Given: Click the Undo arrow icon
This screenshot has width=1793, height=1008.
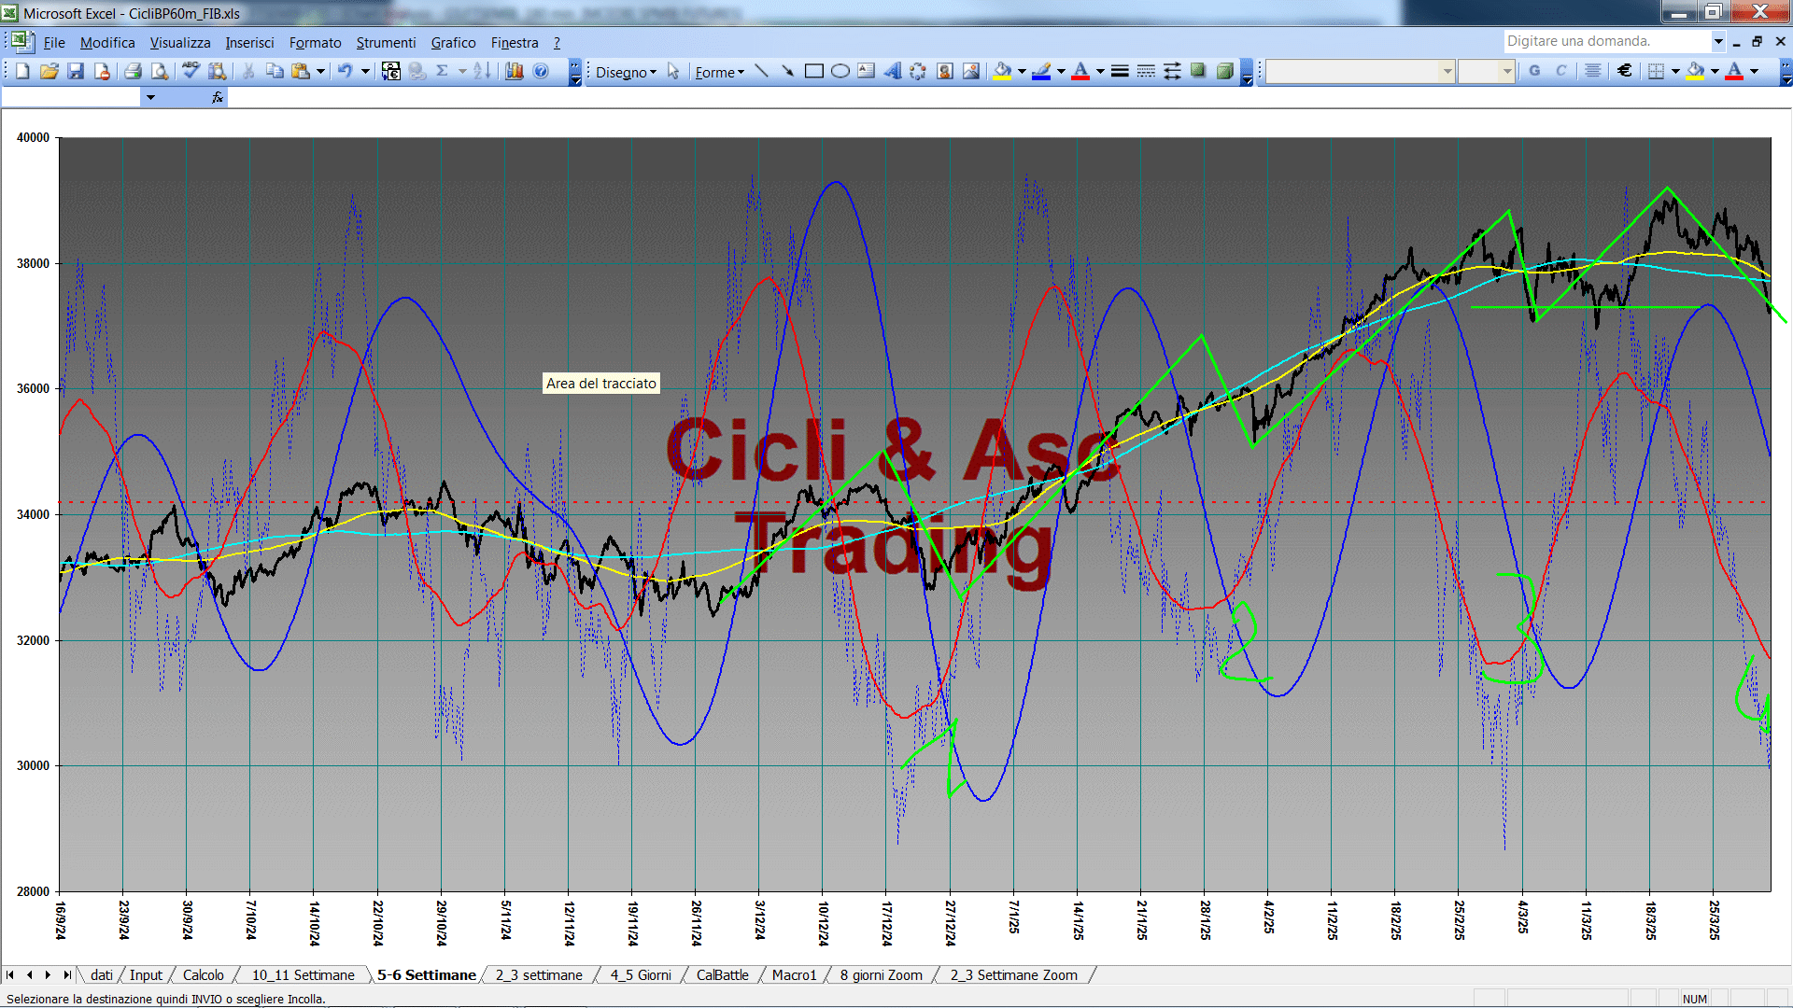Looking at the screenshot, I should pyautogui.click(x=345, y=71).
